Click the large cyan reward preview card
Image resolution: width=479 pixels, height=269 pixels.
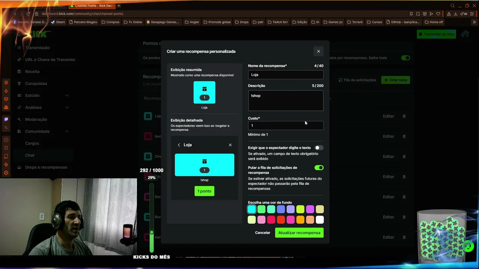(x=204, y=165)
